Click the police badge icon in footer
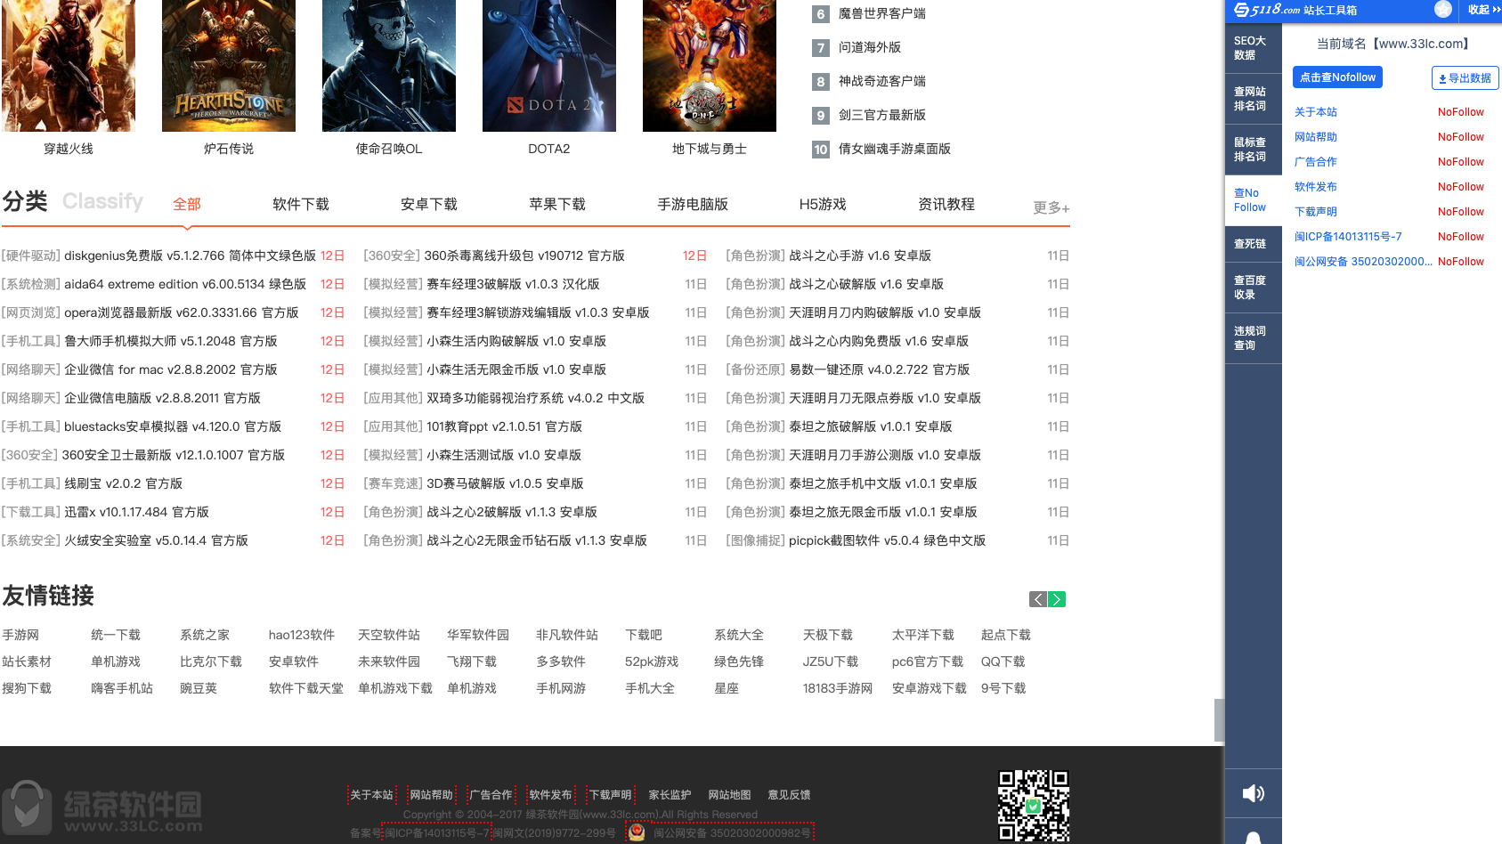Viewport: 1502px width, 844px height. tap(637, 832)
